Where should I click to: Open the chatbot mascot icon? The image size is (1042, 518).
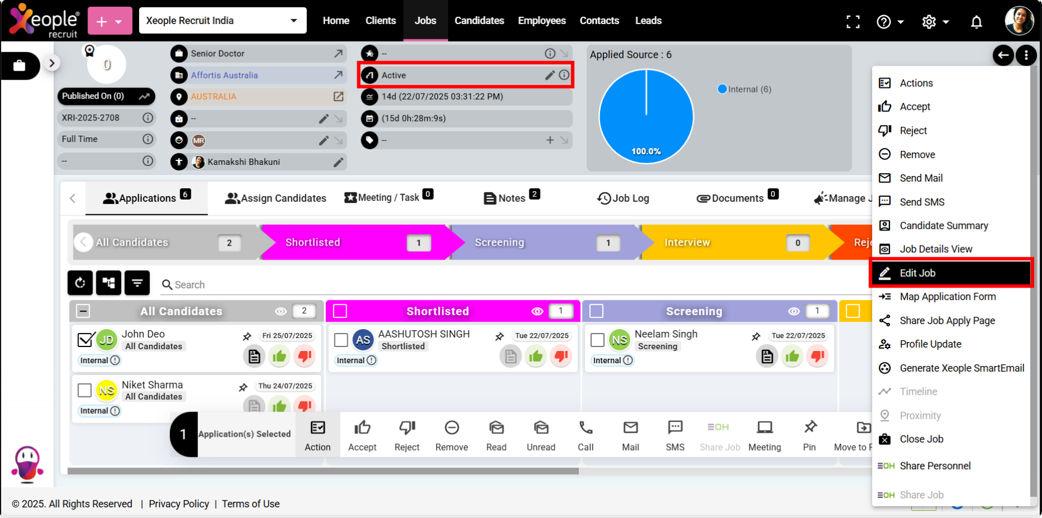pyautogui.click(x=27, y=464)
